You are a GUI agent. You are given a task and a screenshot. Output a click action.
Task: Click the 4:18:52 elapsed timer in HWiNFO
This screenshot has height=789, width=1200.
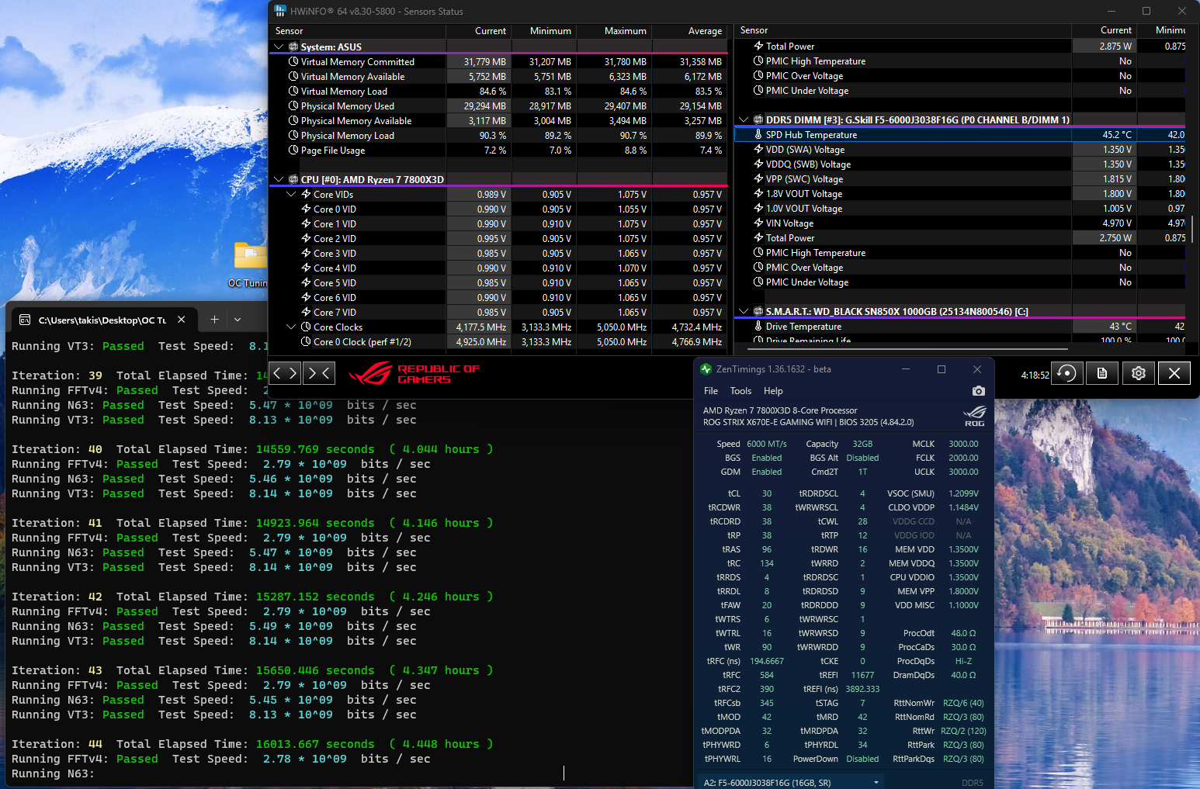click(1035, 375)
